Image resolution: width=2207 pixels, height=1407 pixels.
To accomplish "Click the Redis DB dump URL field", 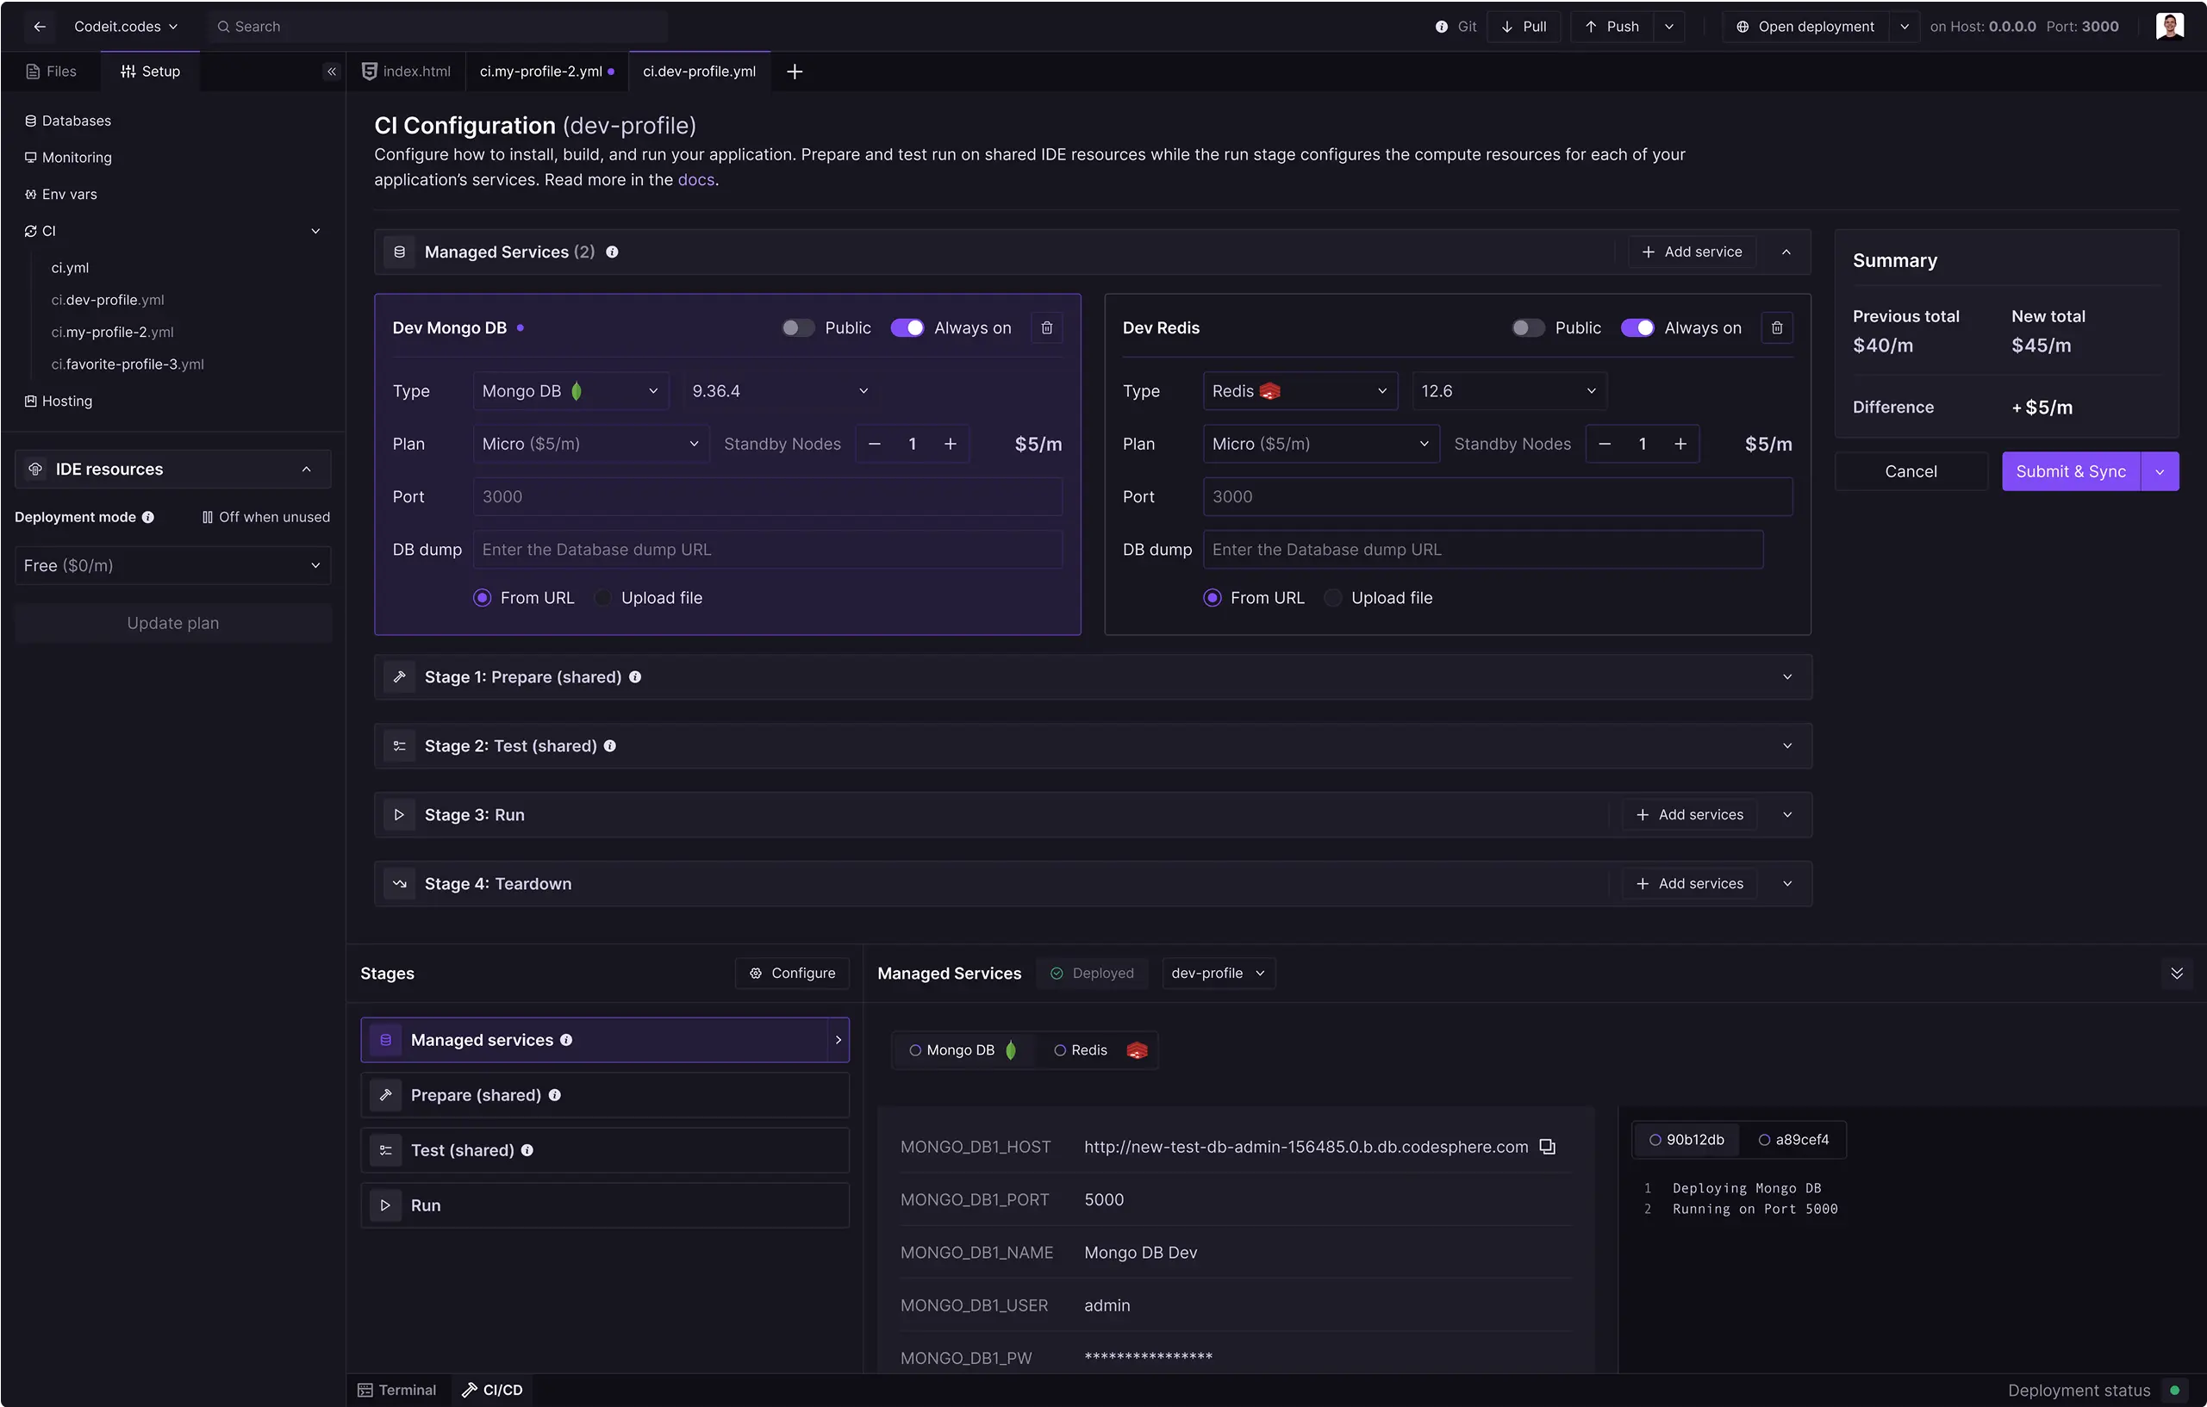I will coord(1482,550).
